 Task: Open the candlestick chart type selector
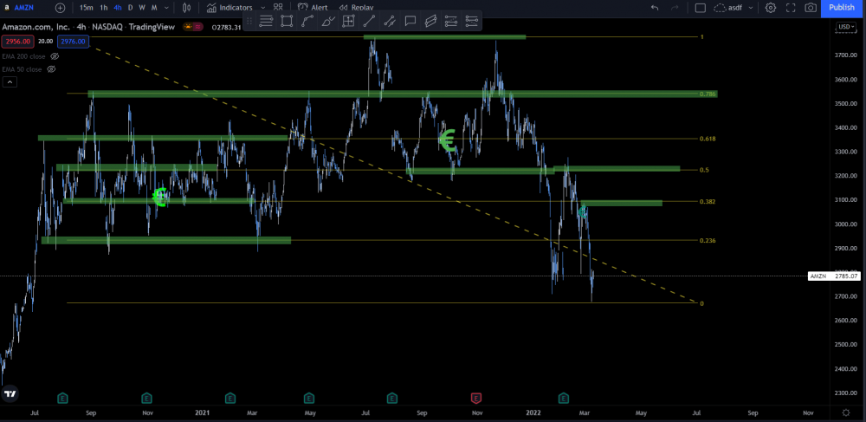[x=187, y=8]
